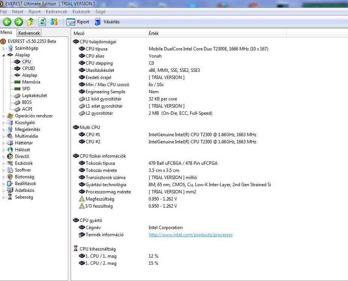
Task: Click the Érték column header
Action: point(216,33)
